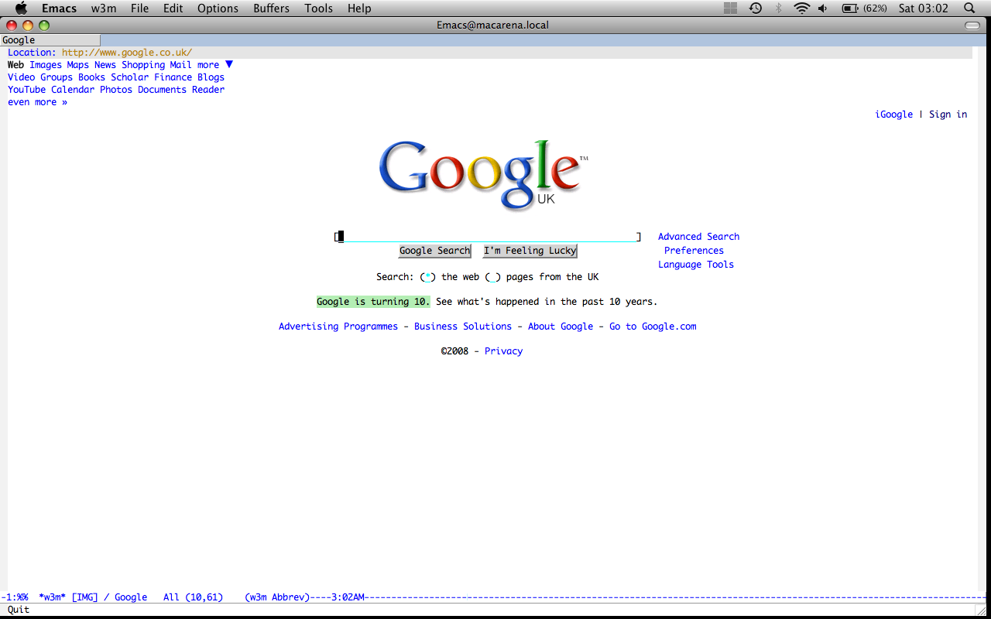Open the w3m menu
The image size is (991, 619).
coord(103,8)
